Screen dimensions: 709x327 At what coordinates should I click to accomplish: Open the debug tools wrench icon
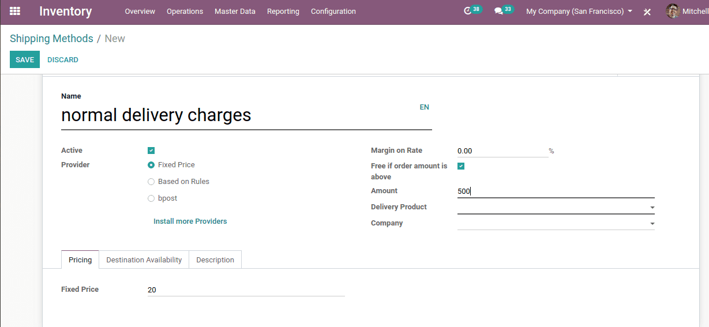pyautogui.click(x=647, y=12)
